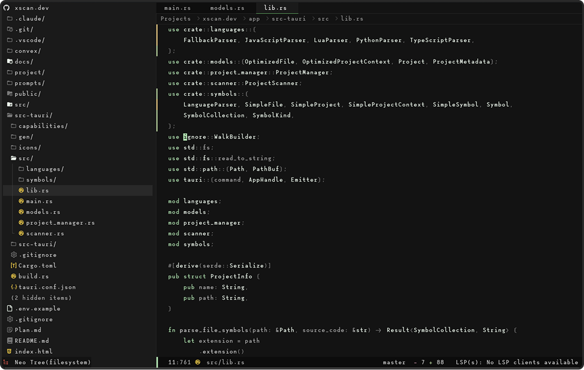The width and height of the screenshot is (584, 370).
Task: Expand the nested src-tauri/ folder below scanner.rs
Action: pos(34,244)
